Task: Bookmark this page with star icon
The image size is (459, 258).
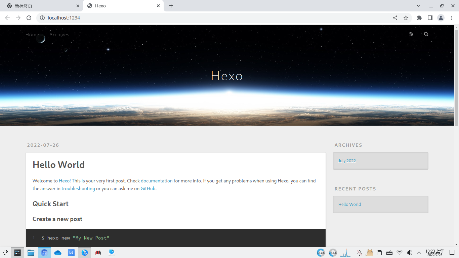Action: click(x=406, y=18)
